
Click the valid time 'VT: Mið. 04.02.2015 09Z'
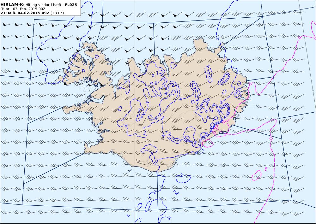pyautogui.click(x=25, y=13)
